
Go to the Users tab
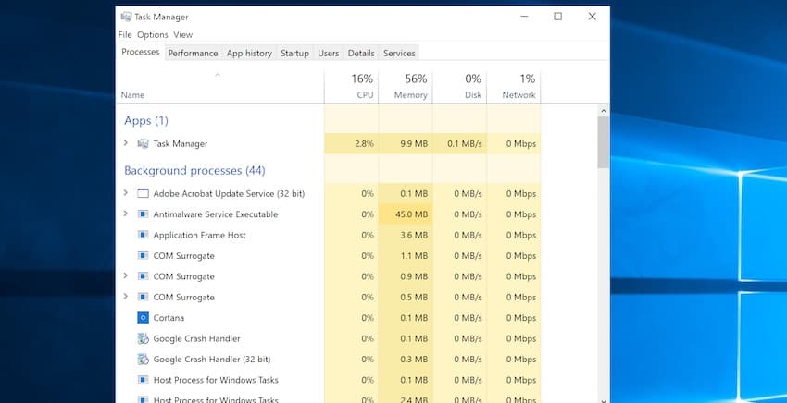(x=329, y=53)
